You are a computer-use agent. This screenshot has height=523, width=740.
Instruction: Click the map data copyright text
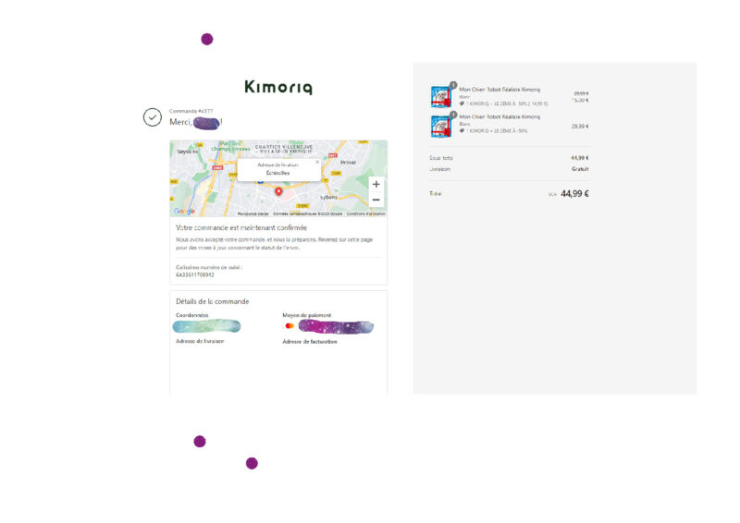(x=308, y=213)
